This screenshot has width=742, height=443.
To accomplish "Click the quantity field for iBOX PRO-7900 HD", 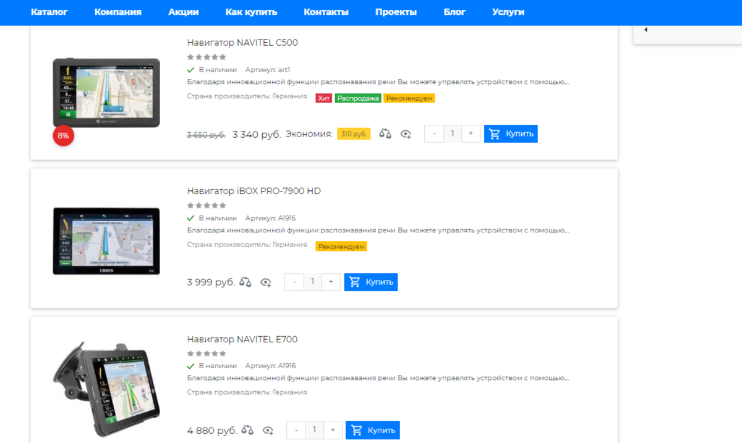I will coord(312,282).
